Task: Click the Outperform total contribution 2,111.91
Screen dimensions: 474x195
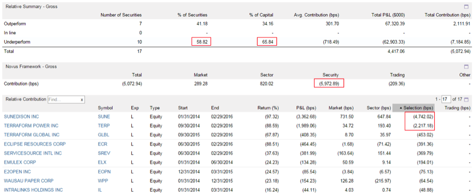Action: click(461, 23)
